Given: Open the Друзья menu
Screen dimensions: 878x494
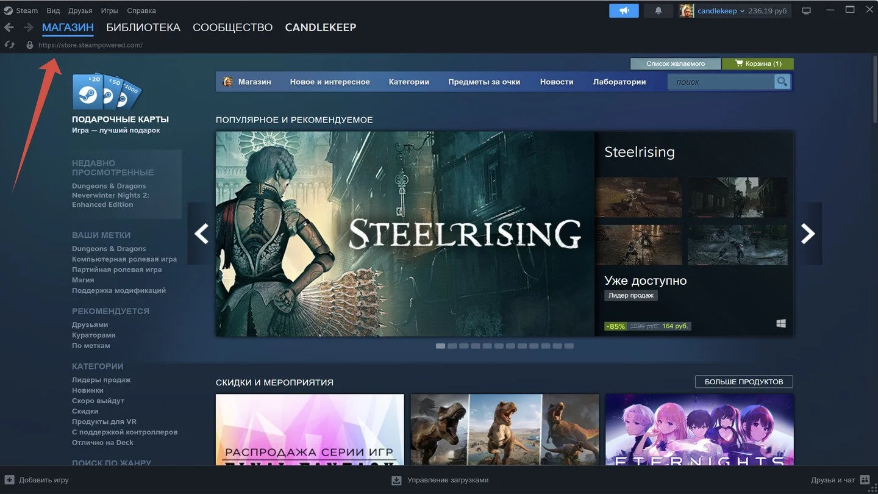Looking at the screenshot, I should (x=80, y=10).
